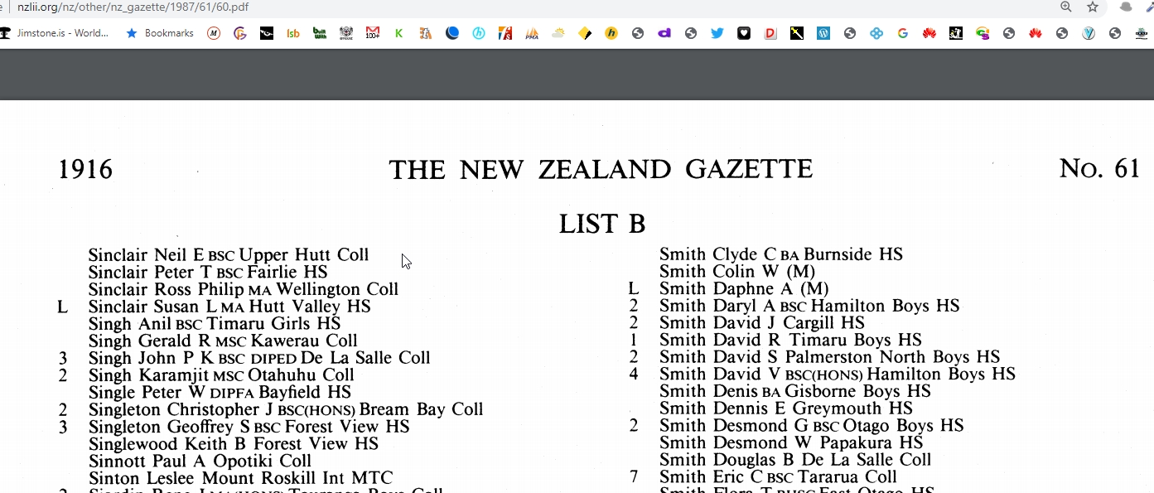1154x493 pixels.
Task: Click the circled V bookmark icon
Action: [x=1089, y=33]
